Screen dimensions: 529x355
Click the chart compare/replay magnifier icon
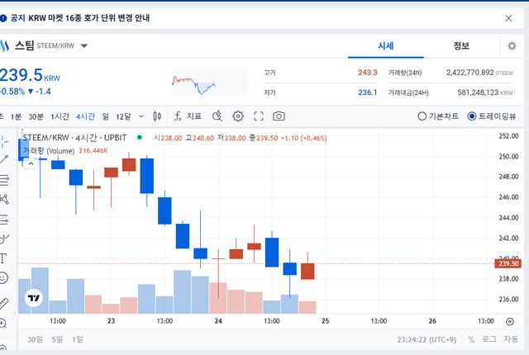coord(217,116)
